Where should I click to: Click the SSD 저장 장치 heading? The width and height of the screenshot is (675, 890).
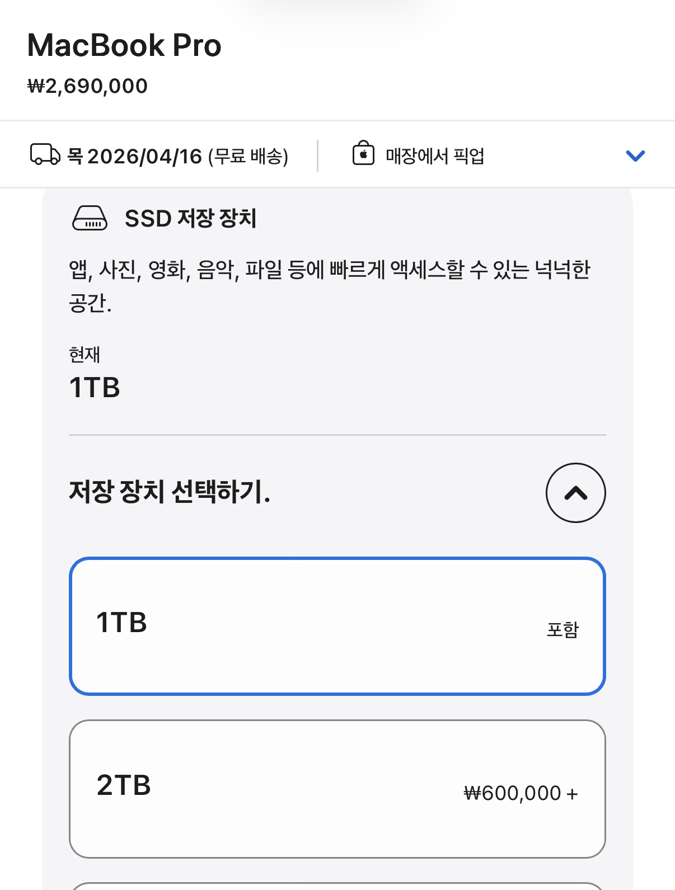[x=190, y=218]
